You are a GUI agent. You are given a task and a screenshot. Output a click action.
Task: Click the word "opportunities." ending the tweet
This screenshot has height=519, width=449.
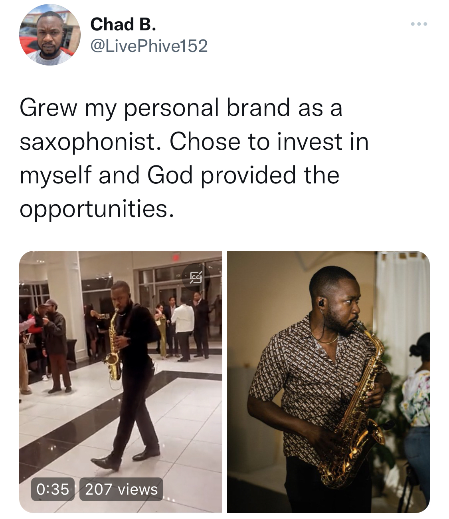pos(97,209)
